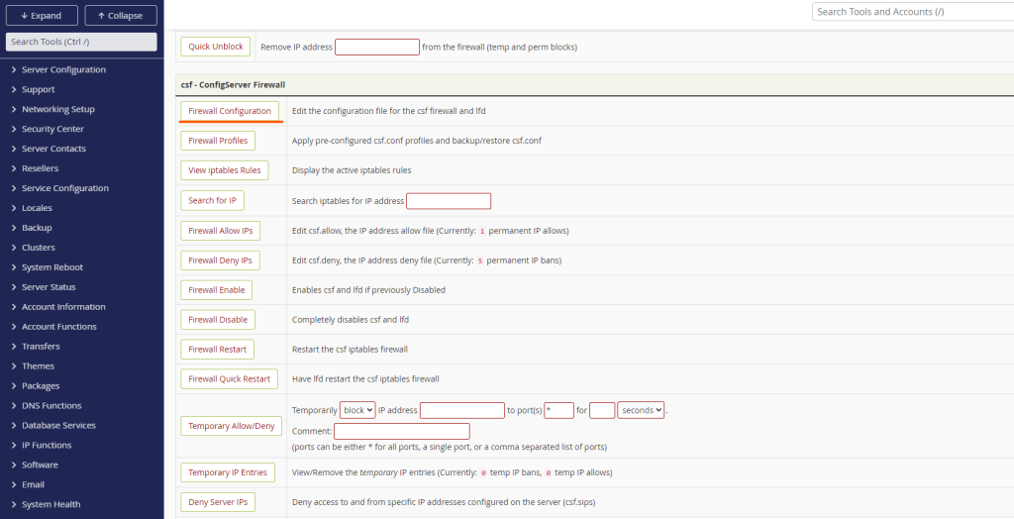This screenshot has width=1014, height=519.
Task: Click the Quick Unblock button
Action: (x=215, y=47)
